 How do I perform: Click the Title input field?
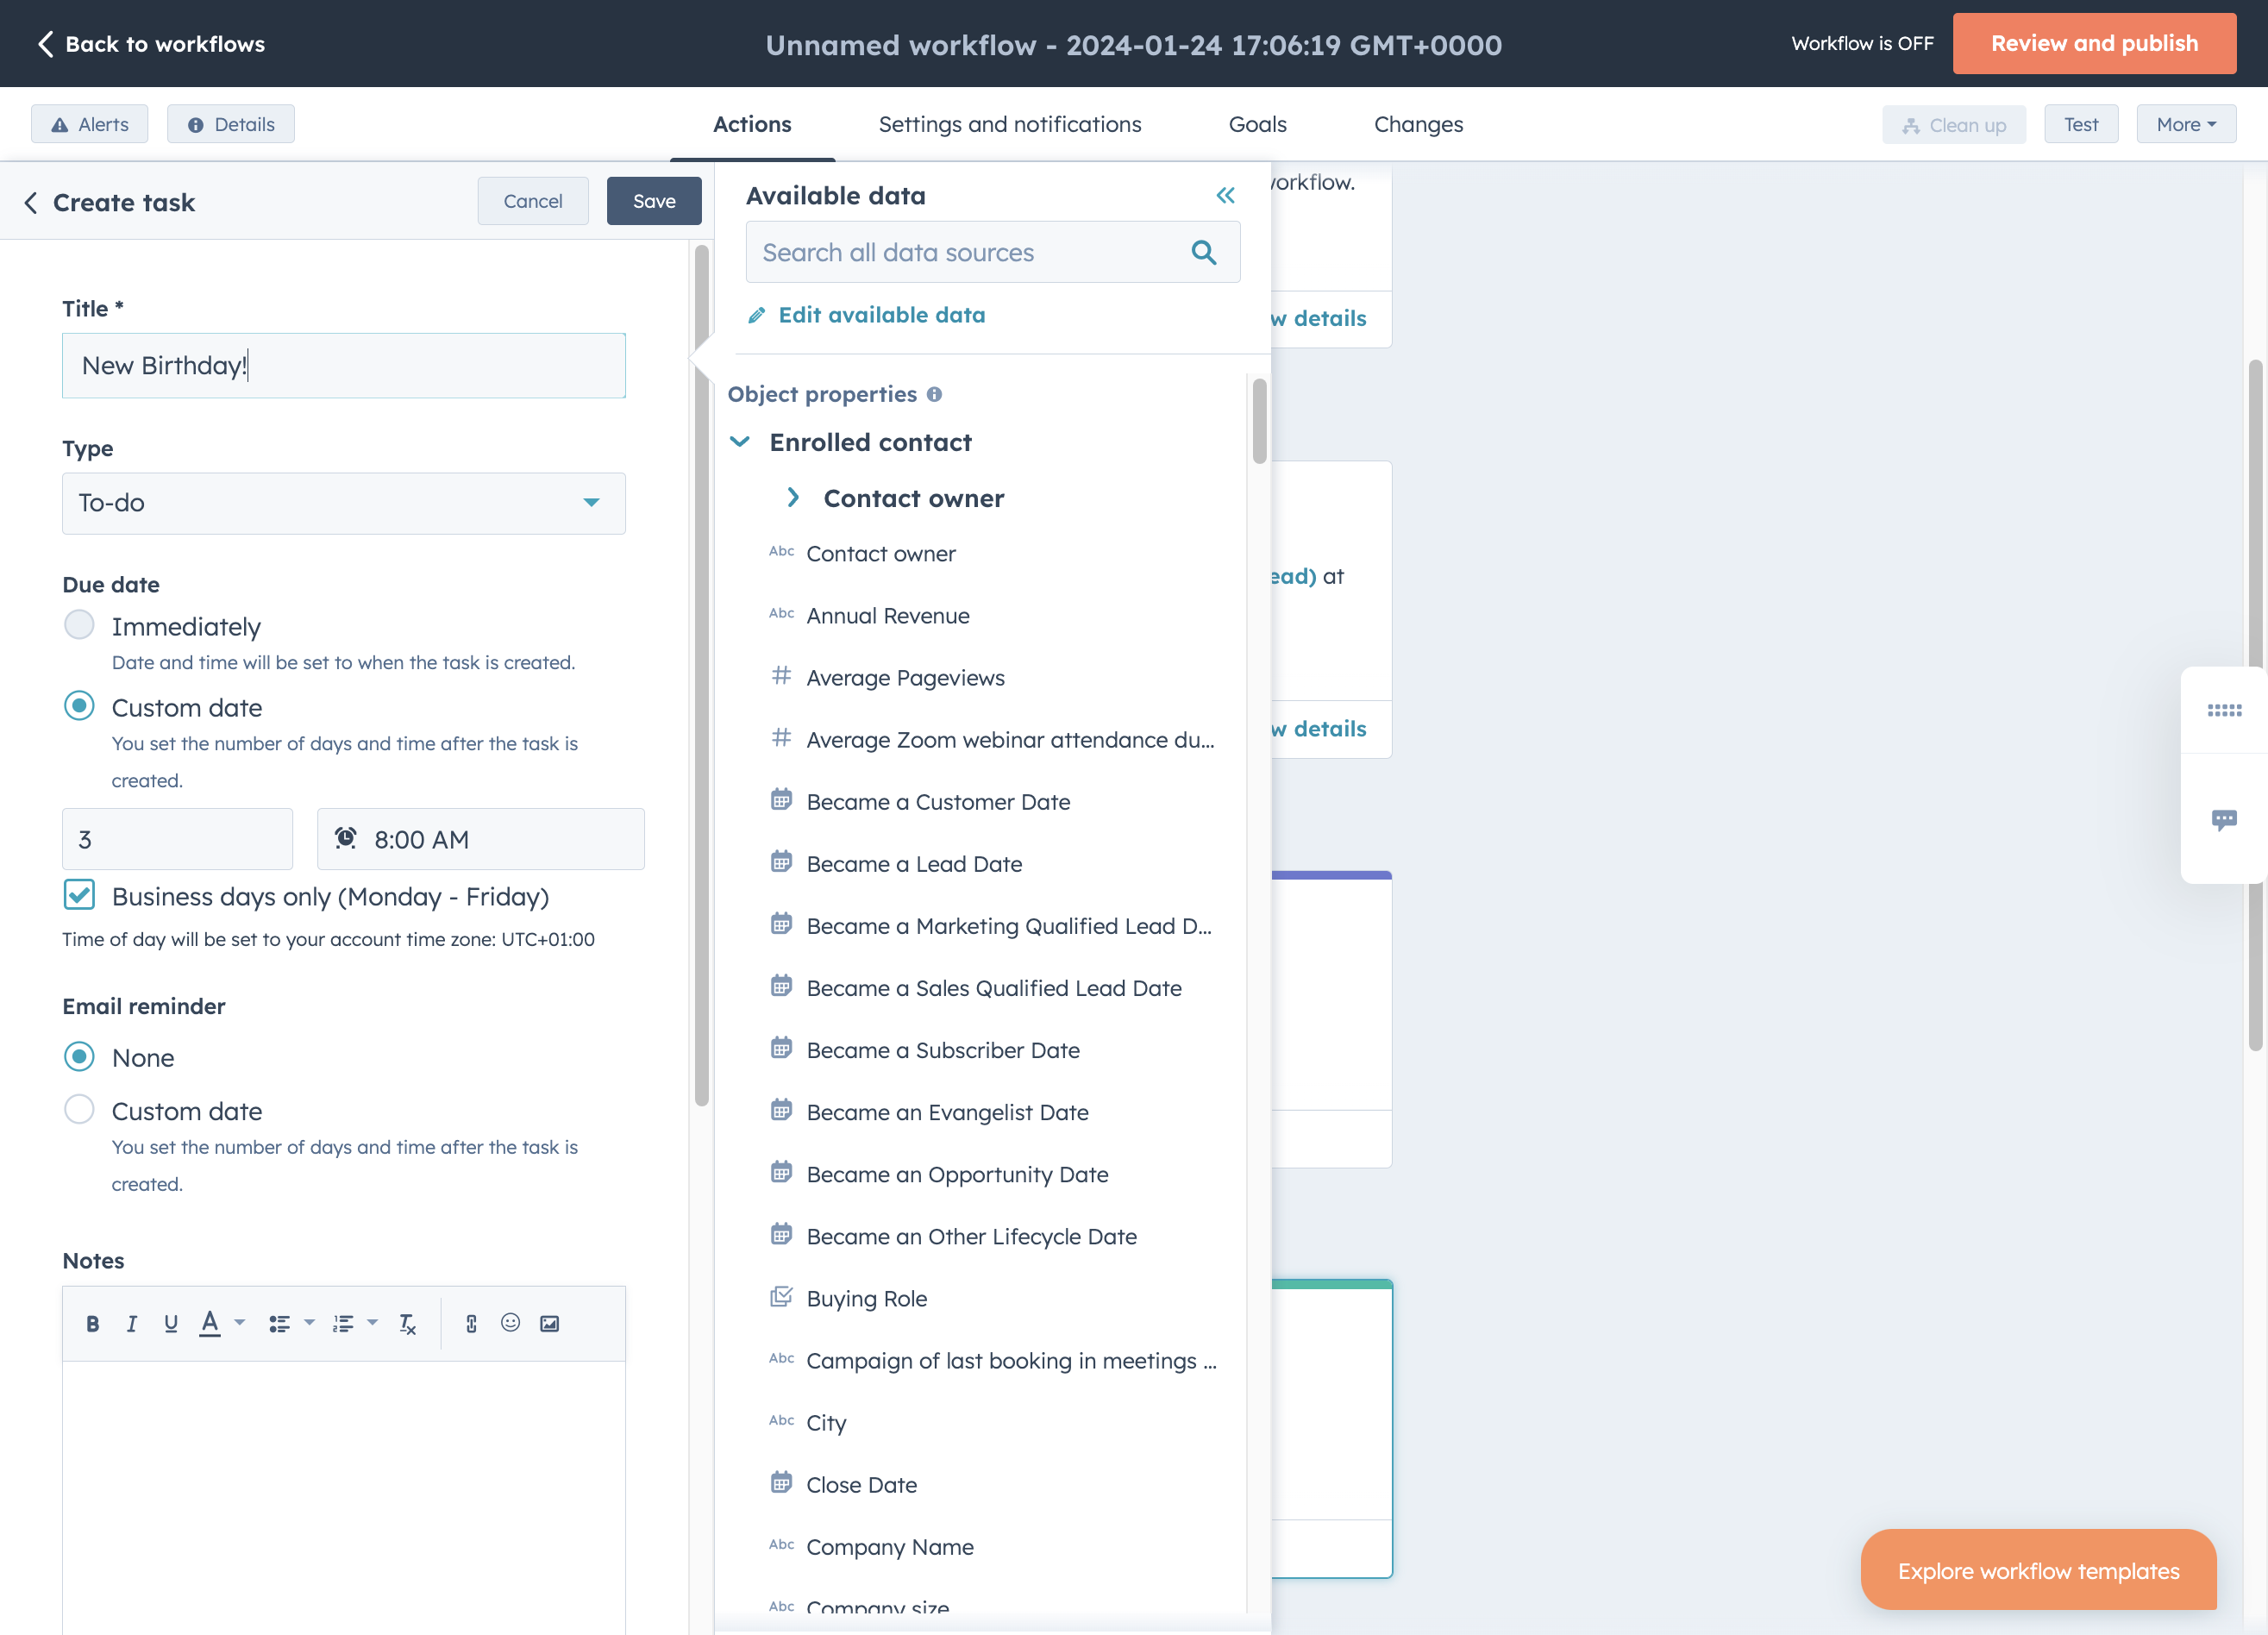(x=344, y=366)
